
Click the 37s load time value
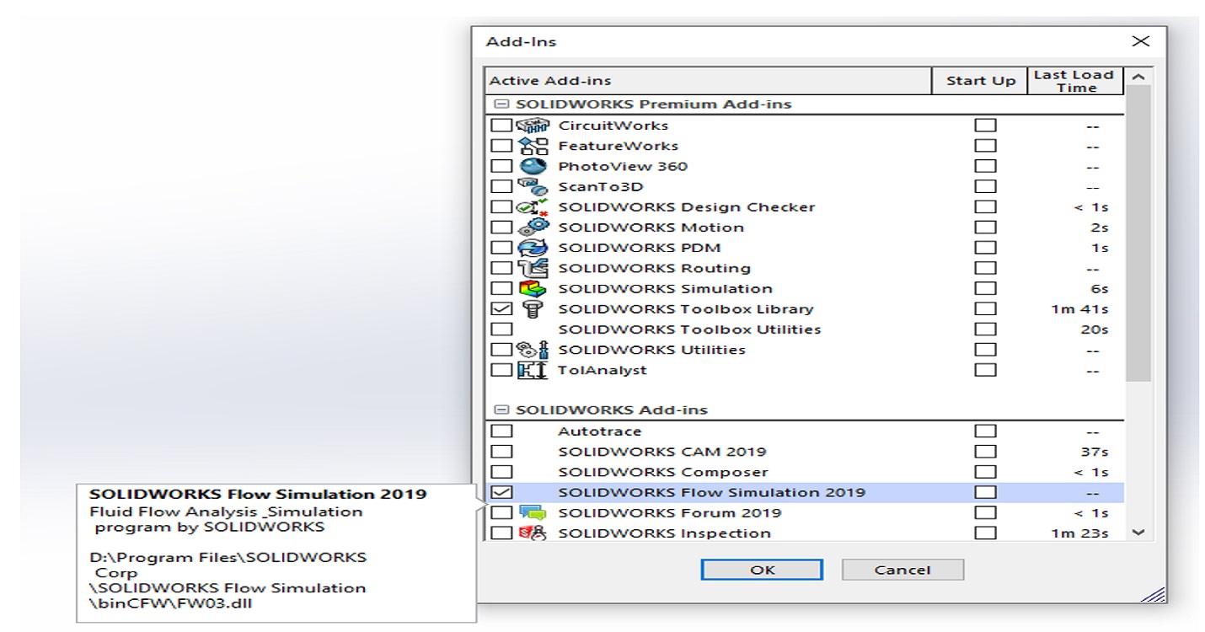tap(1095, 452)
